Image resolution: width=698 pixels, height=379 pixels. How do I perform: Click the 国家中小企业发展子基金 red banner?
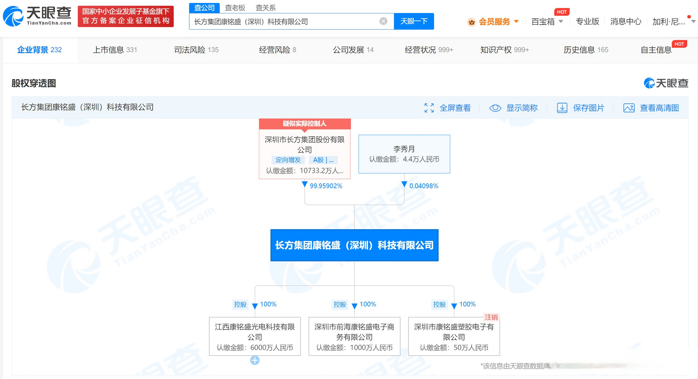[x=126, y=16]
